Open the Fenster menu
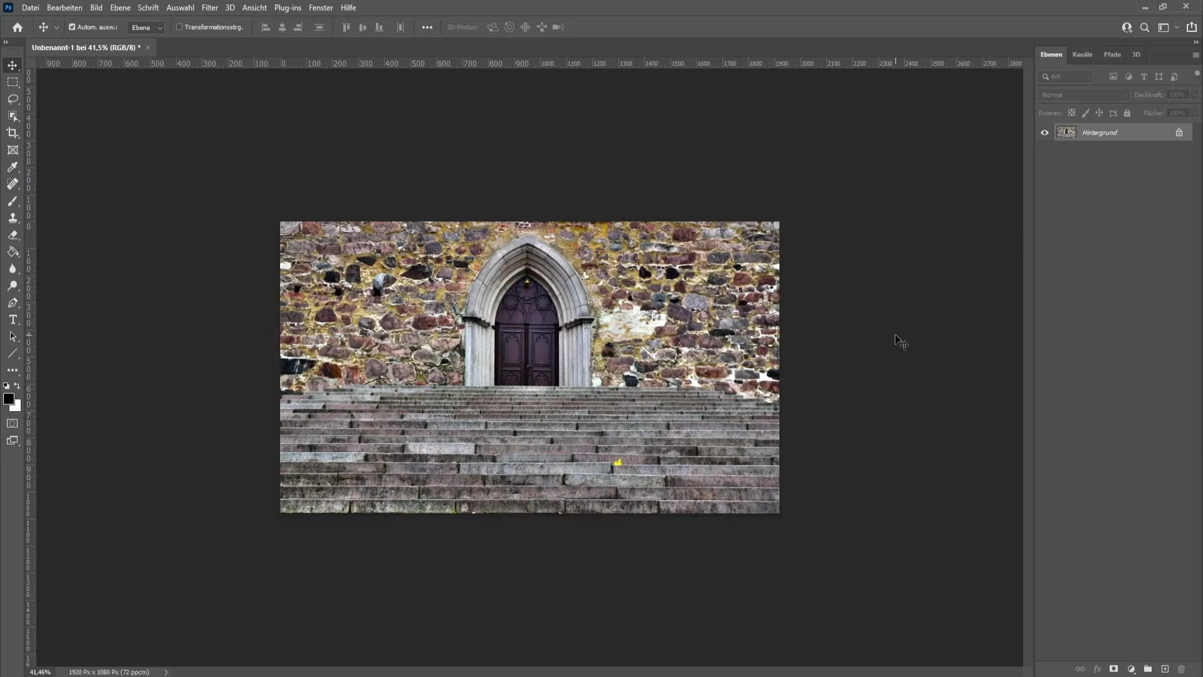This screenshot has width=1203, height=677. 321,8
